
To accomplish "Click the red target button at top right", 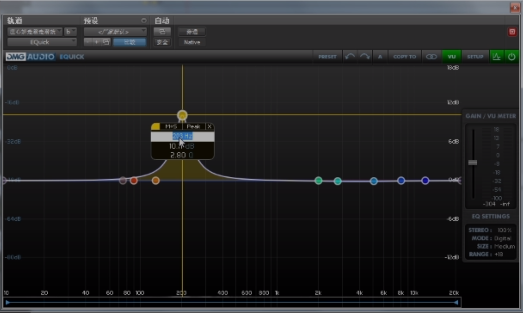I will pyautogui.click(x=512, y=32).
